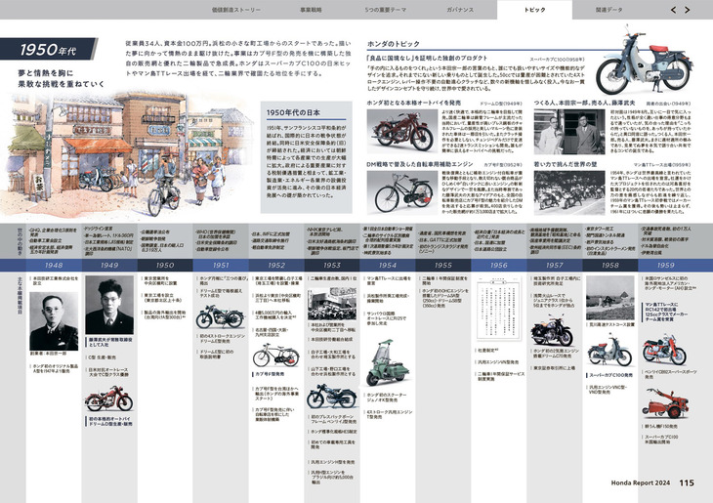Click the red Dream D motorcycle in 1949 column
This screenshot has width=713, height=503.
109,398
